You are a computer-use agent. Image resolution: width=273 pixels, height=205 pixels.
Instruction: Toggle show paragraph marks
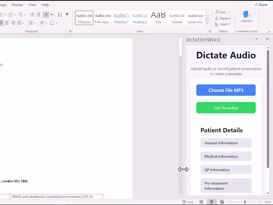[x=67, y=14]
